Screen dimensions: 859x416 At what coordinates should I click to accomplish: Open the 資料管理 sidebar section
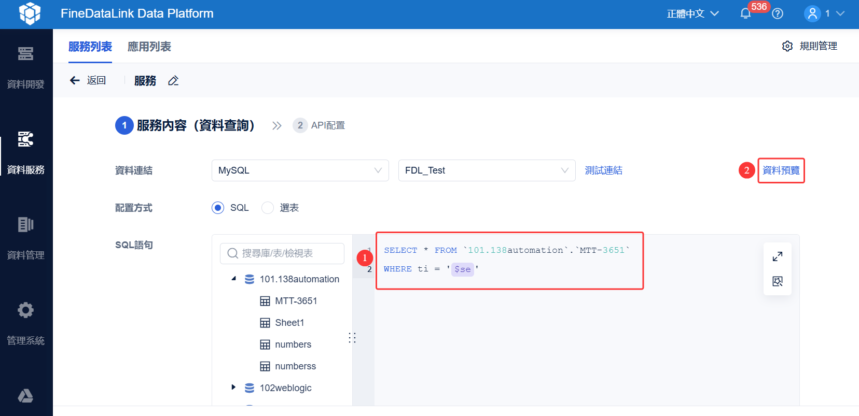26,238
